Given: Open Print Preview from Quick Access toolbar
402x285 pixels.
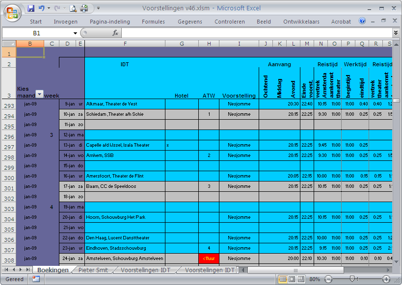Looking at the screenshot, I should pos(73,8).
